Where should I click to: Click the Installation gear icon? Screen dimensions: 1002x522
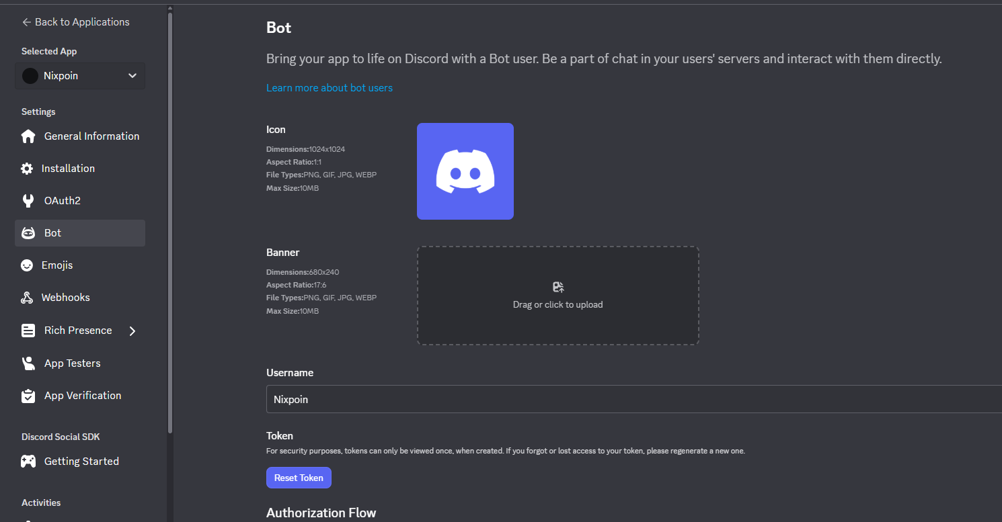tap(27, 169)
